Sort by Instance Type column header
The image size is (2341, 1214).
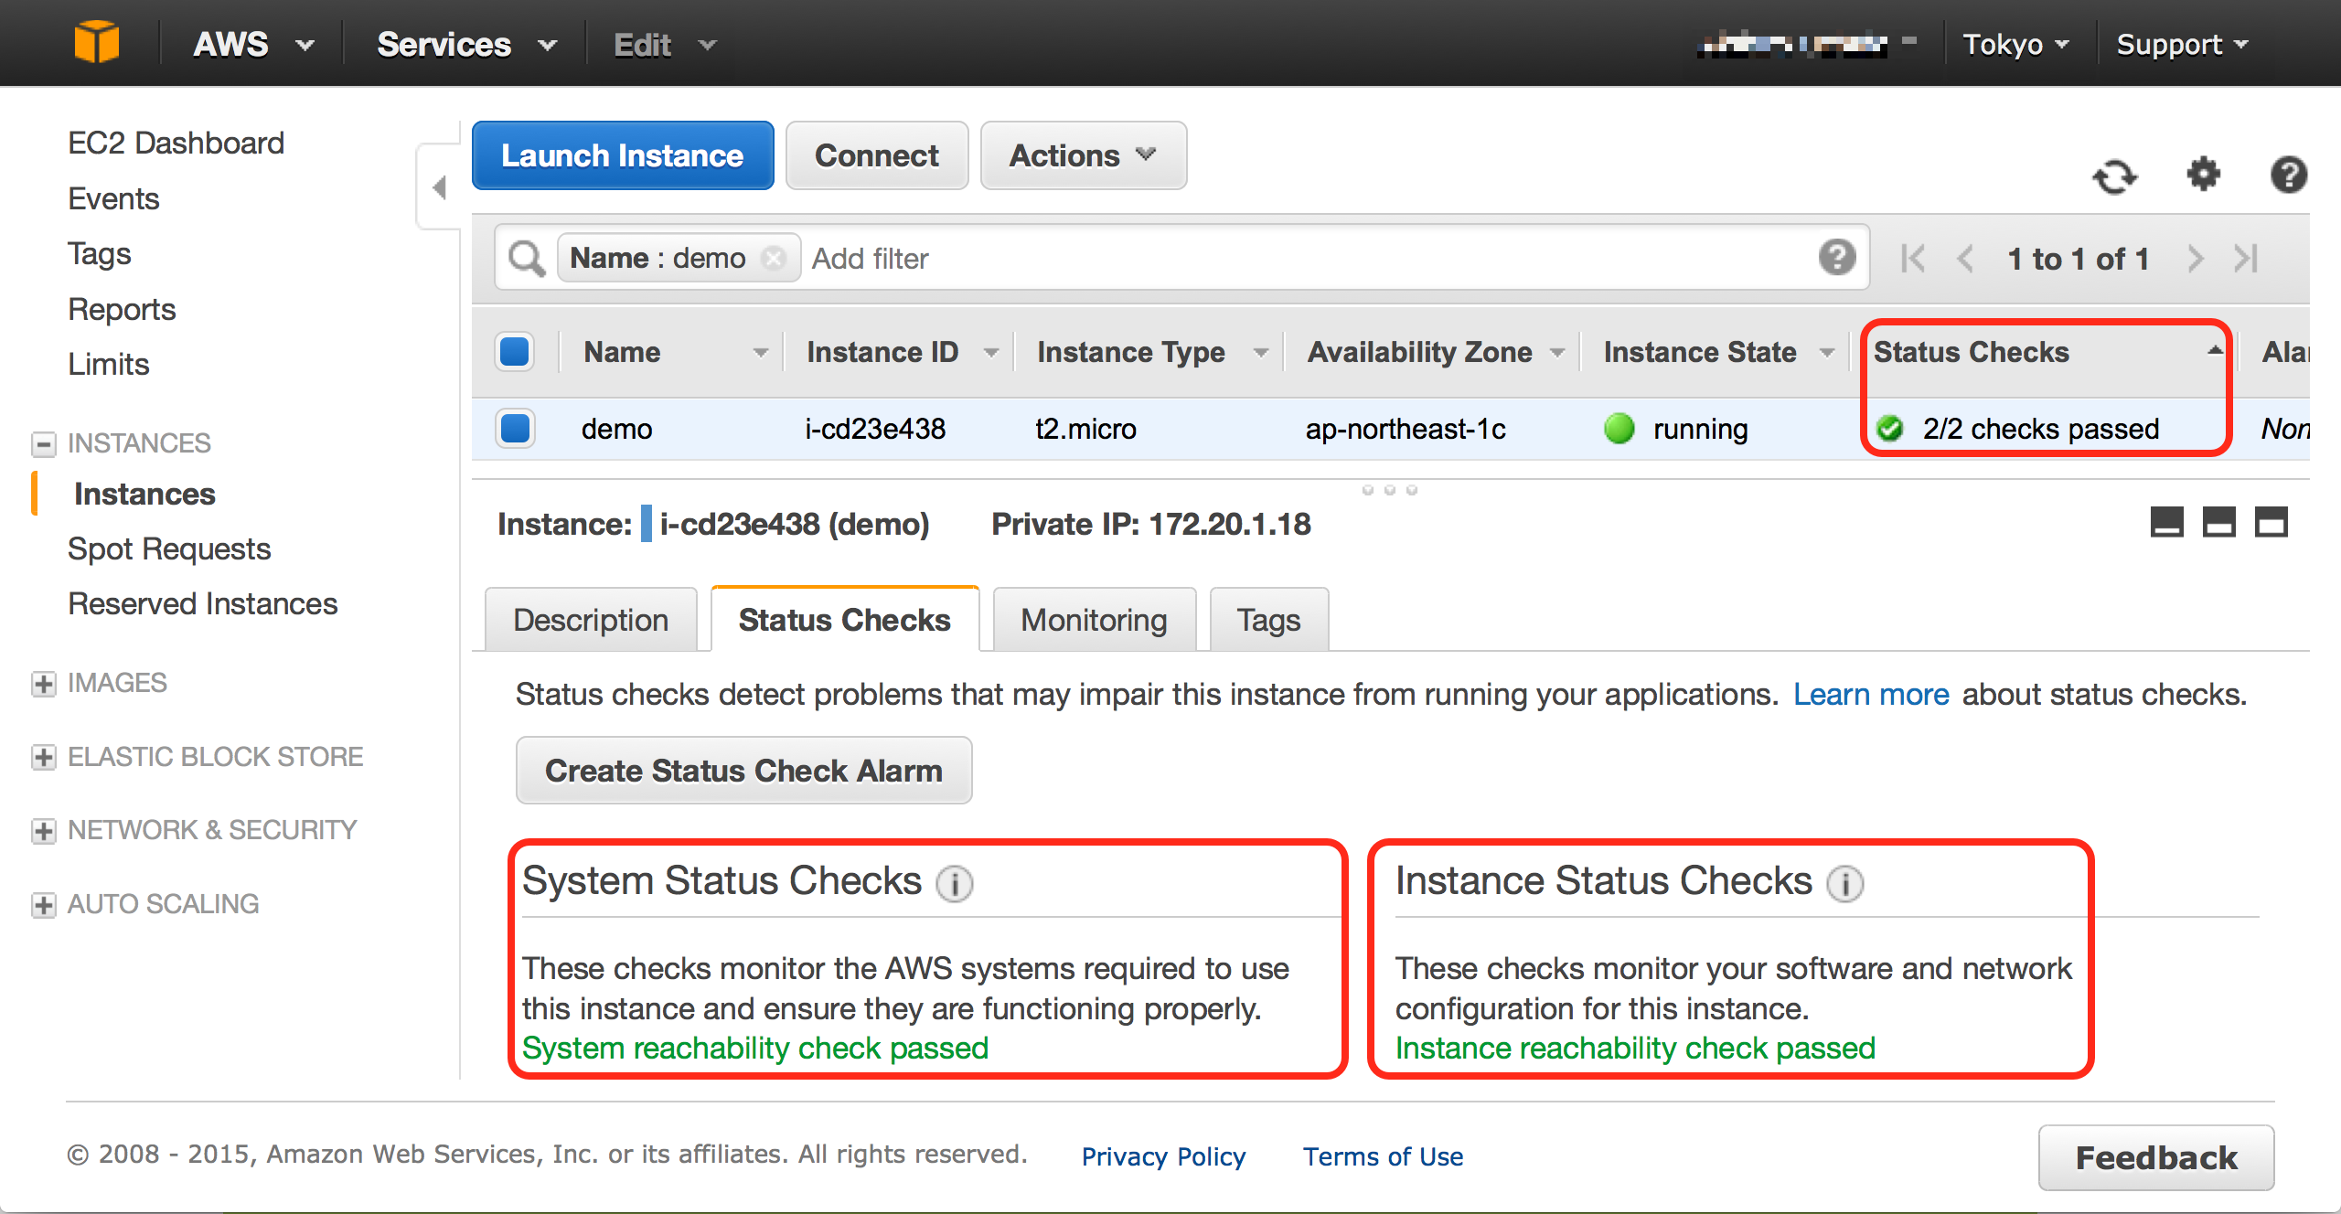point(1149,352)
